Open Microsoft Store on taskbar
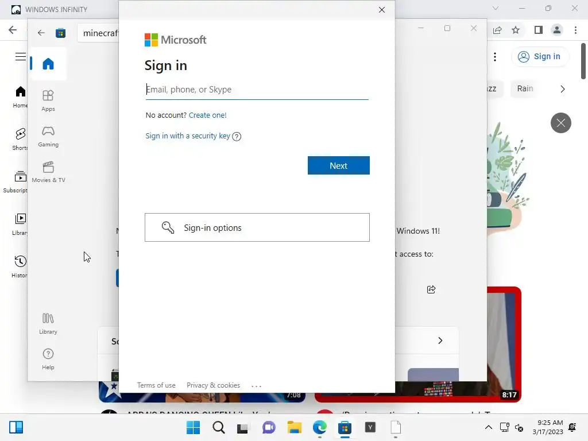Image resolution: width=588 pixels, height=441 pixels. [345, 427]
